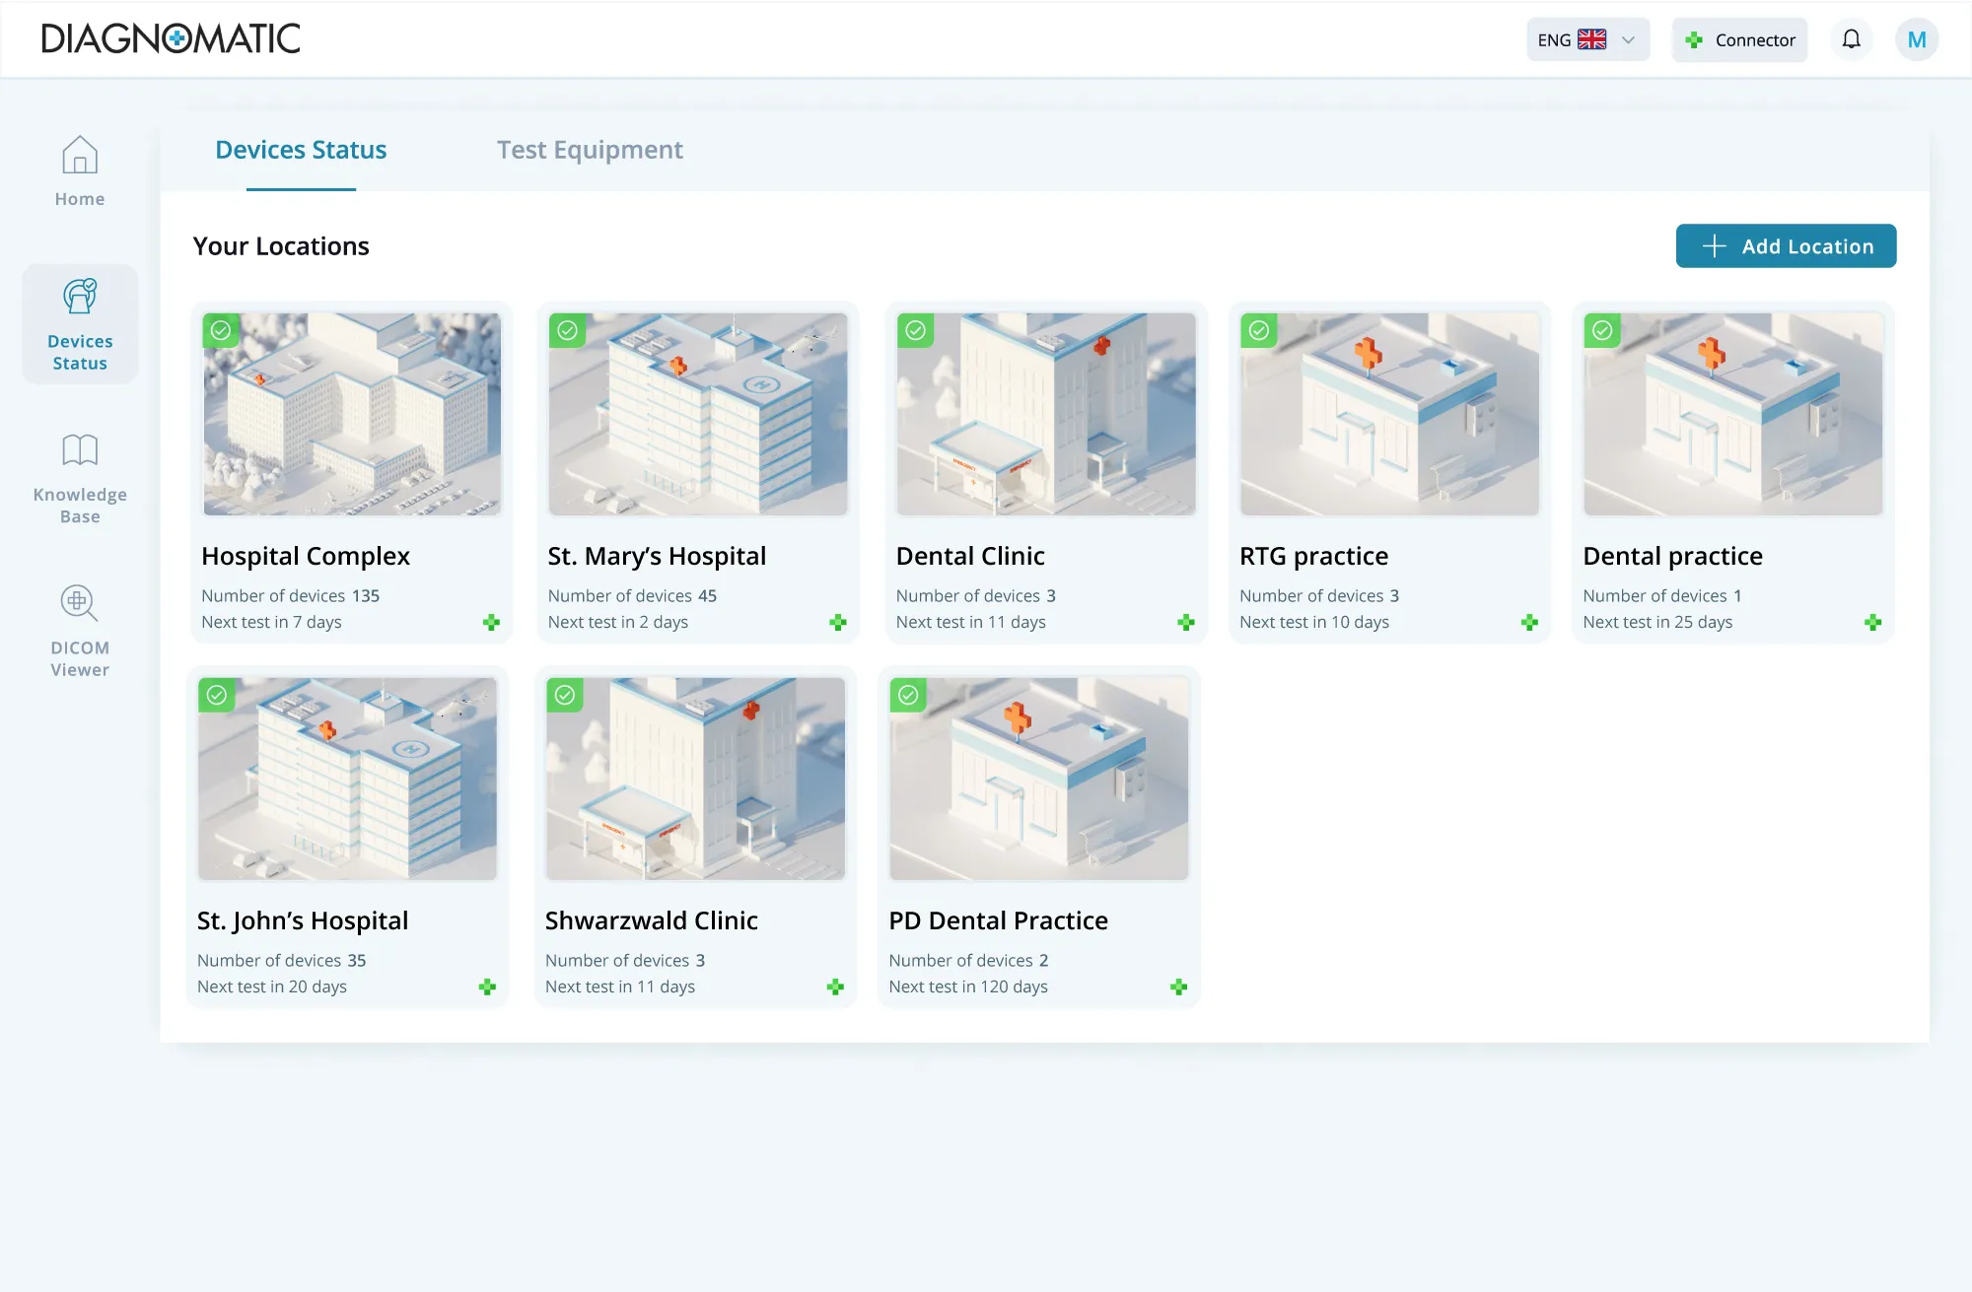Click green check badge on St. Mary's Hospital
The width and height of the screenshot is (1972, 1292).
[x=568, y=330]
